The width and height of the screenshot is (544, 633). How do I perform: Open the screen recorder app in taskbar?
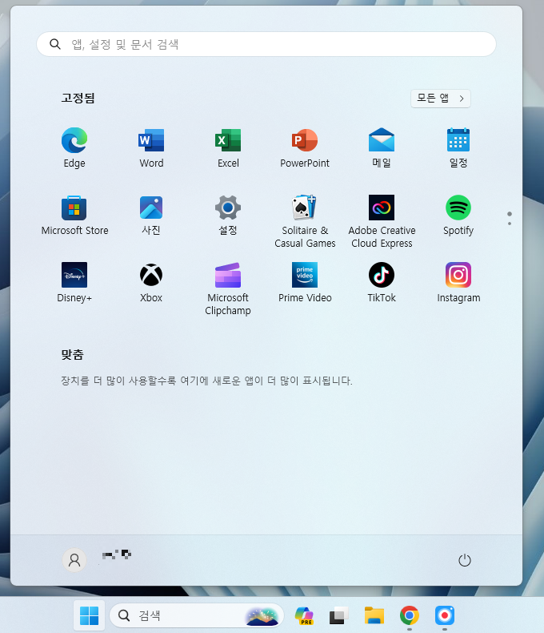(445, 615)
